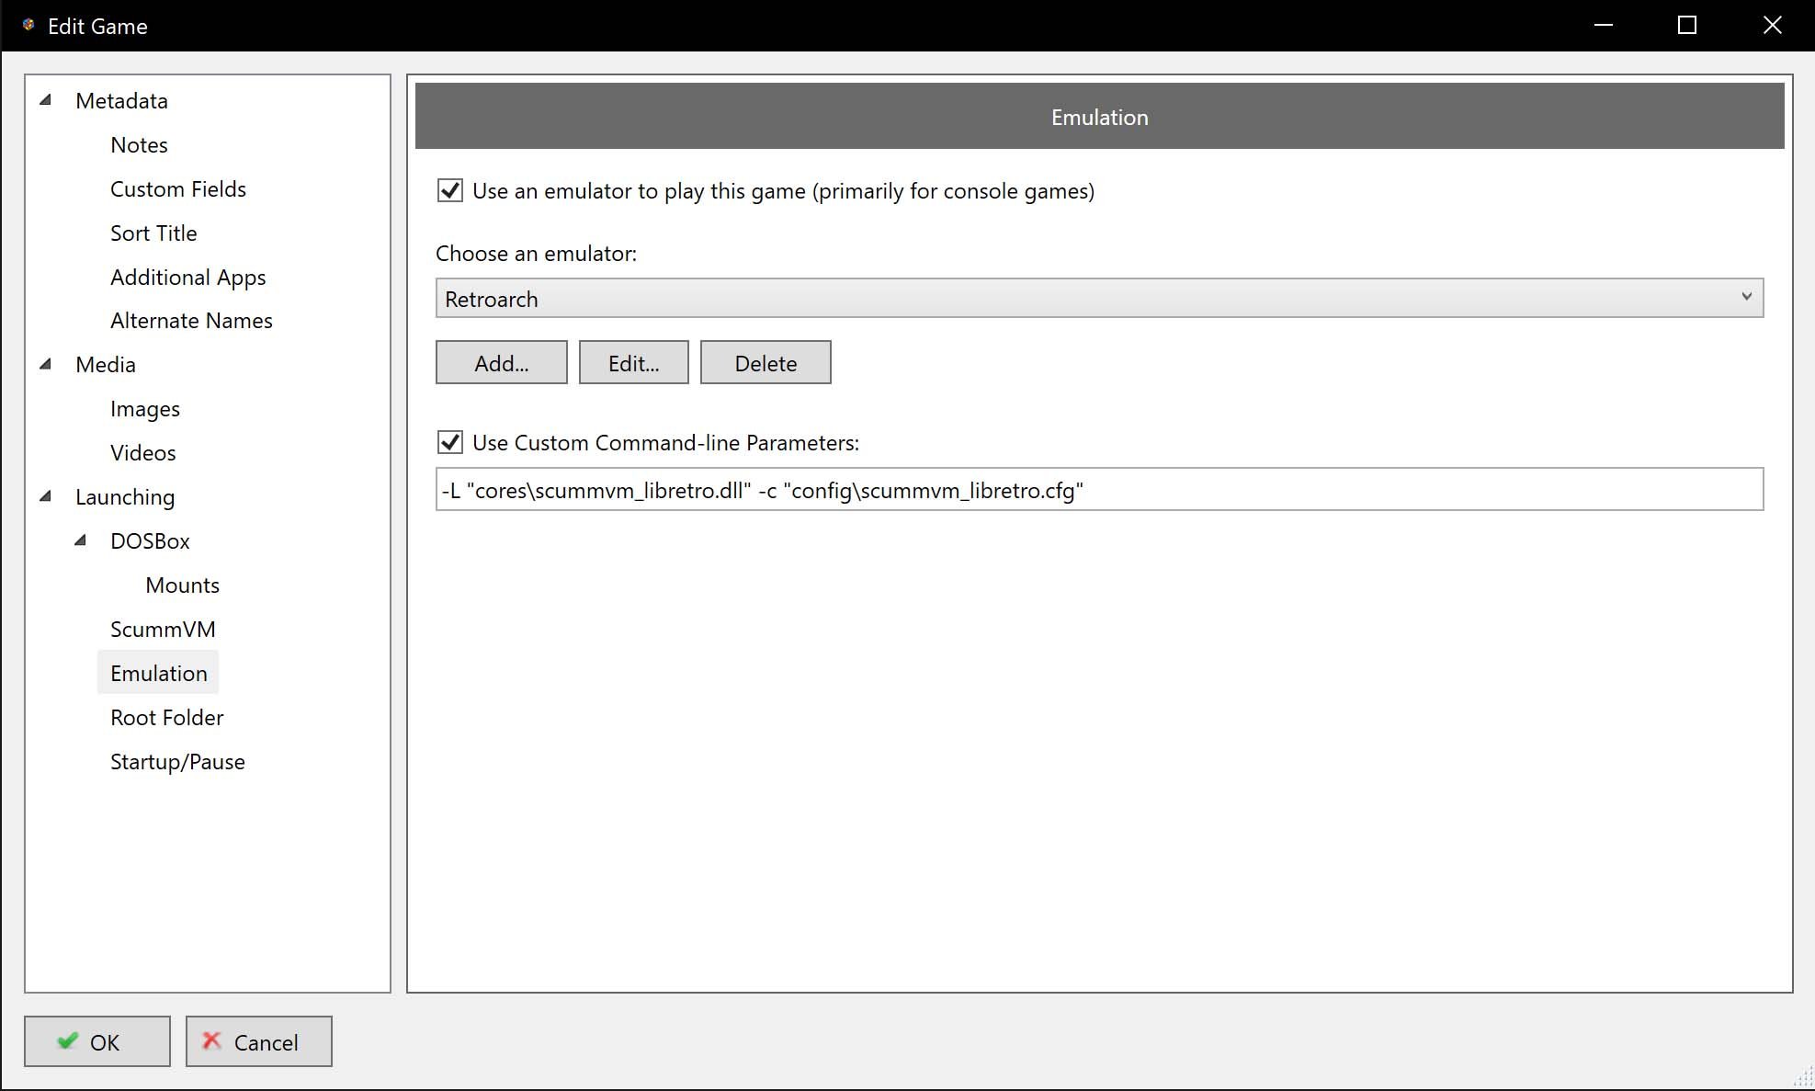Collapse the Metadata tree section

coord(46,100)
